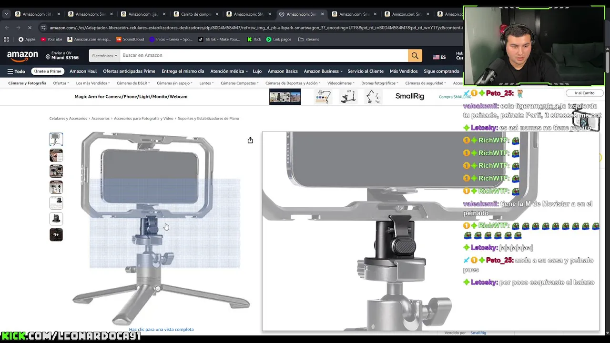
Task: Expand the Videocámaras submenu
Action: (x=341, y=83)
